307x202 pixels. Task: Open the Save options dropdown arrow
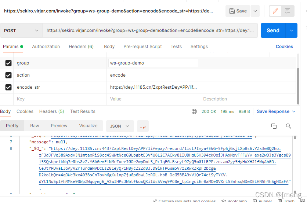click(255, 11)
